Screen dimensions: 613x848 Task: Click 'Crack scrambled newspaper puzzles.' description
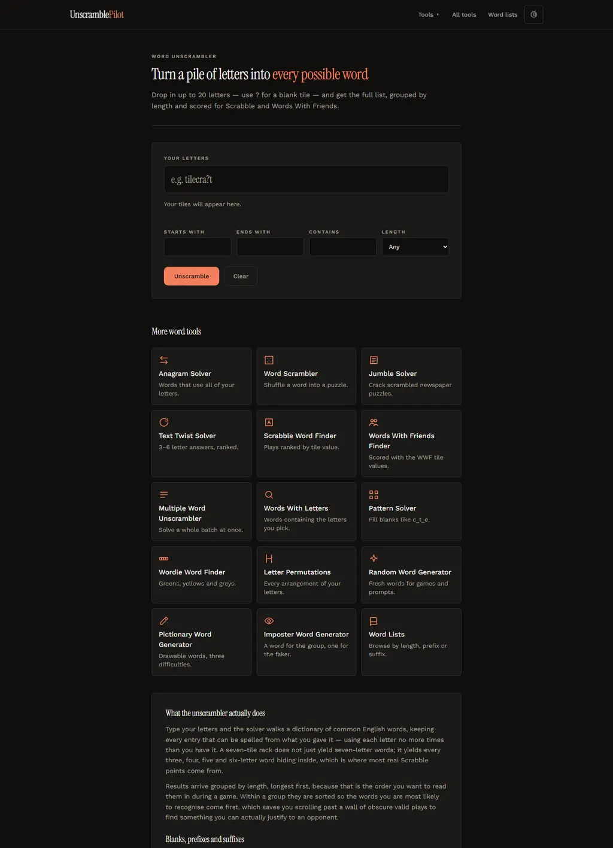point(410,390)
